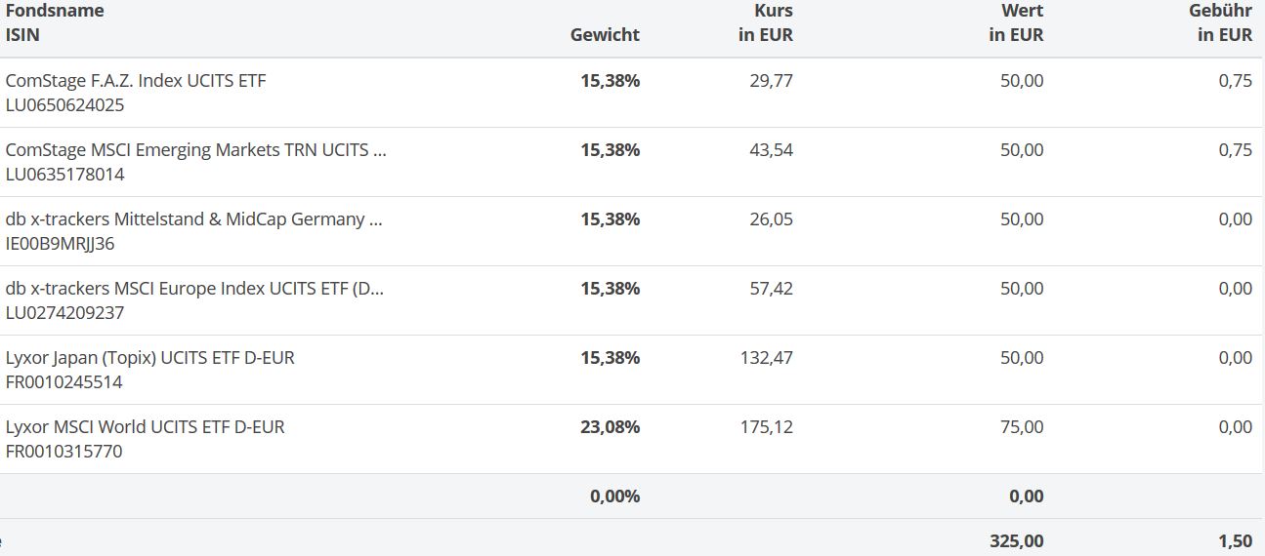Click the 75,00 value cell
The height and width of the screenshot is (556, 1265).
pos(1022,427)
